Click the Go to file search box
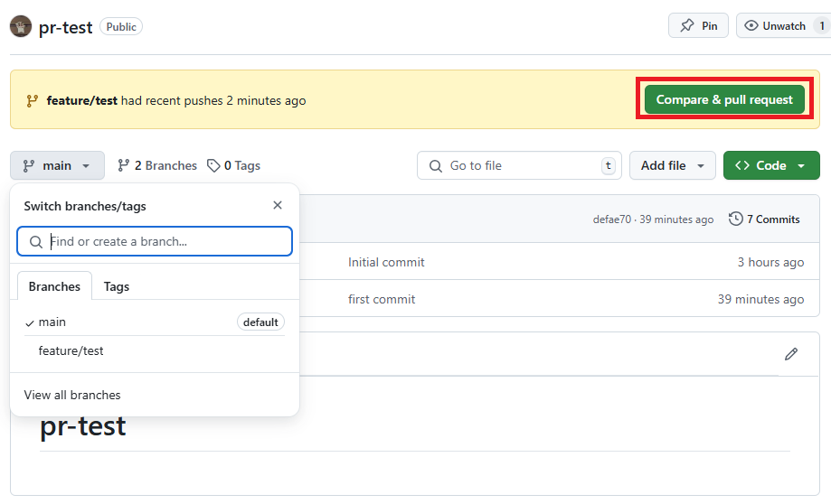This screenshot has height=504, width=831. click(x=515, y=165)
